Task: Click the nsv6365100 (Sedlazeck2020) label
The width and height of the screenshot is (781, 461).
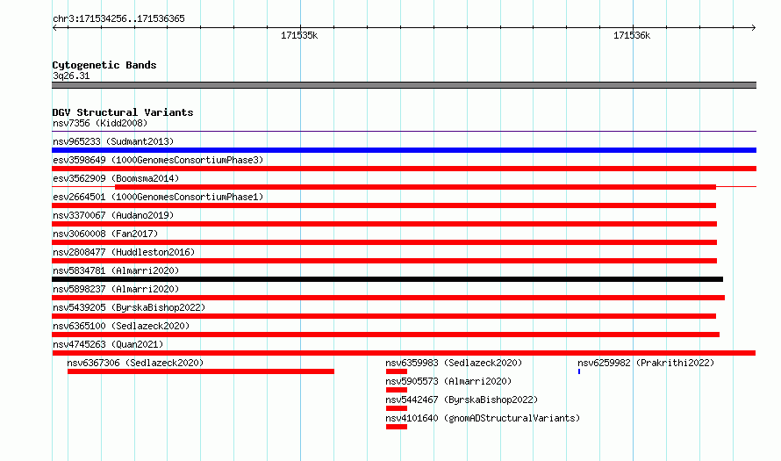Action: point(121,326)
